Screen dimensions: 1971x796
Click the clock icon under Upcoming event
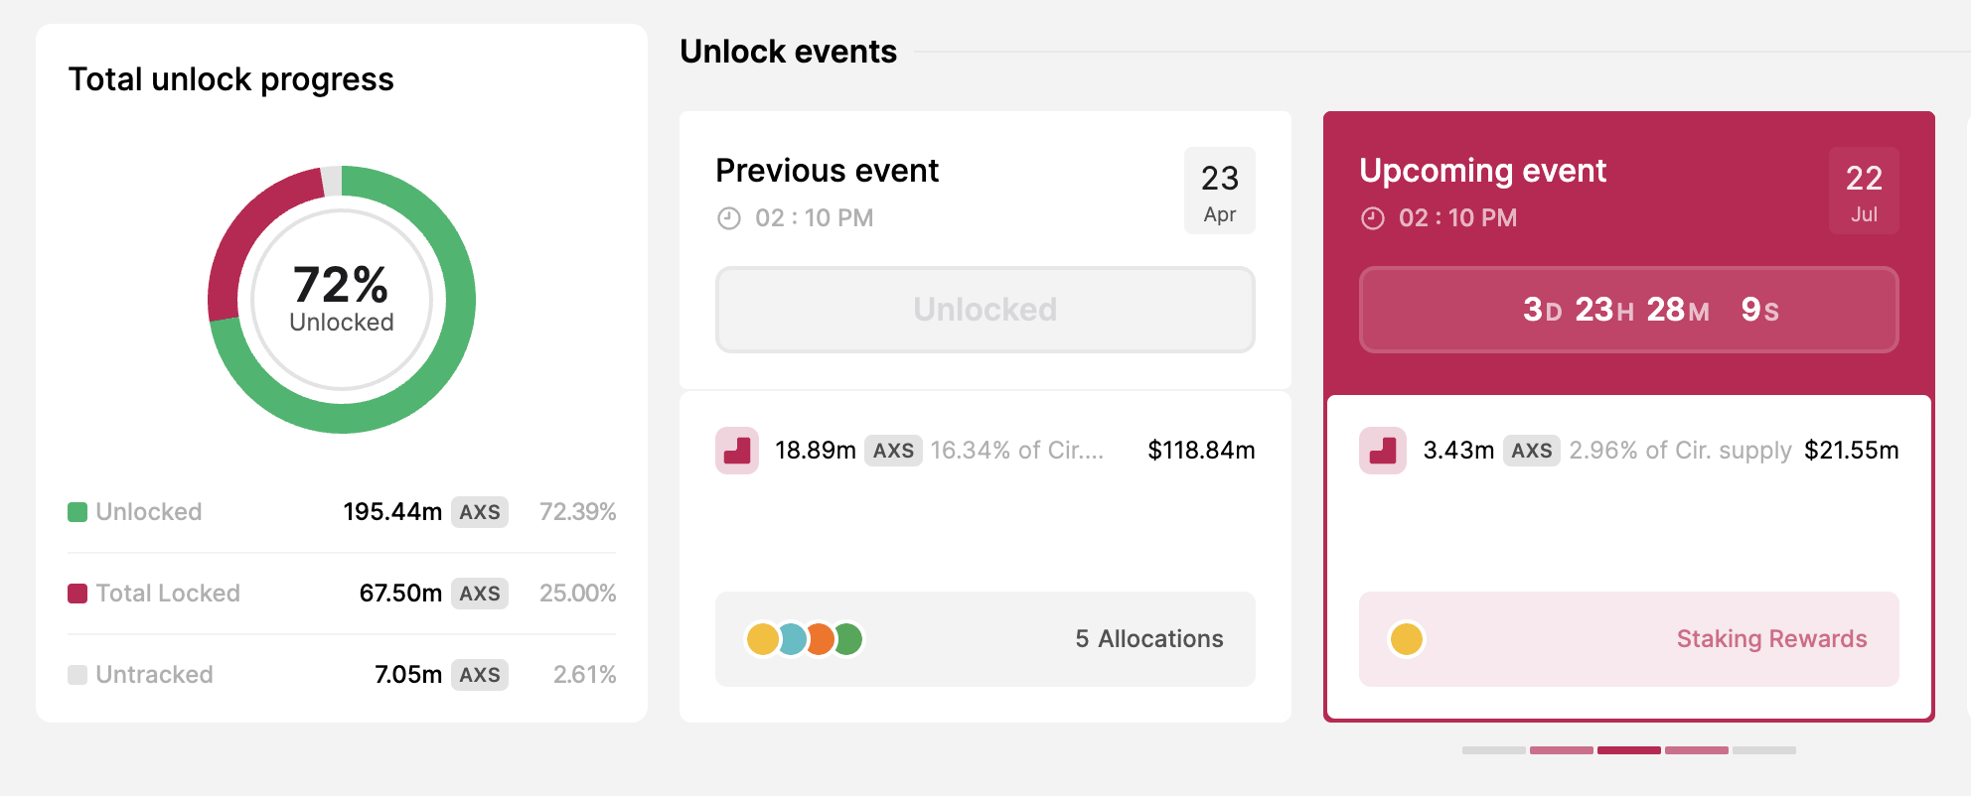[x=1373, y=218]
